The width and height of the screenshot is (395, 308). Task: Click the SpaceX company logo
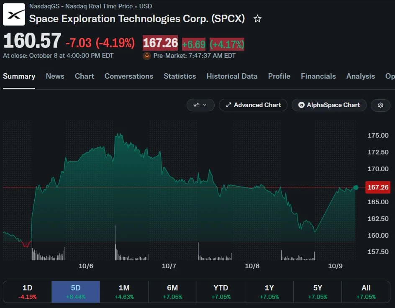pyautogui.click(x=14, y=14)
